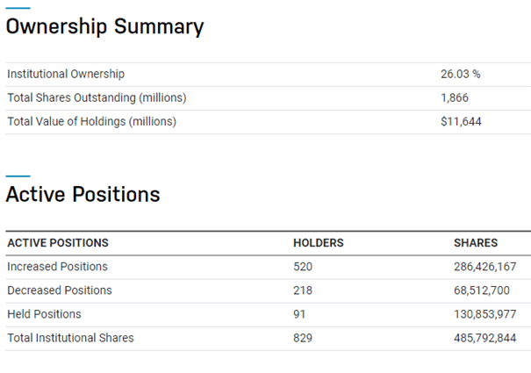Select the Decreased Positions row label
Screen dimensions: 531x373
60,291
